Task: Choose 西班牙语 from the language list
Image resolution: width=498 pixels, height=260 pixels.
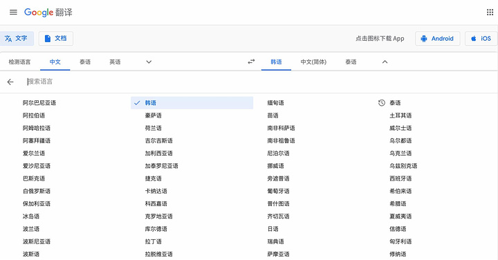Action: point(400,178)
